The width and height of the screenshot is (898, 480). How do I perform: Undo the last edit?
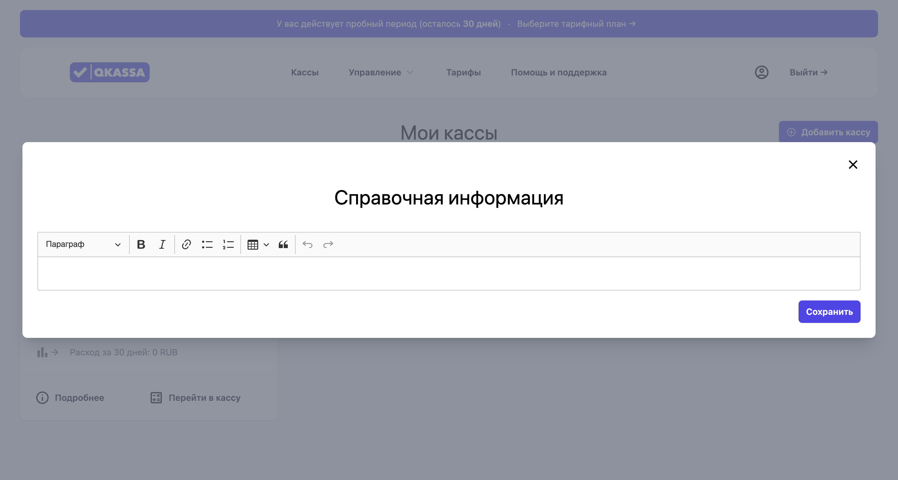tap(307, 244)
